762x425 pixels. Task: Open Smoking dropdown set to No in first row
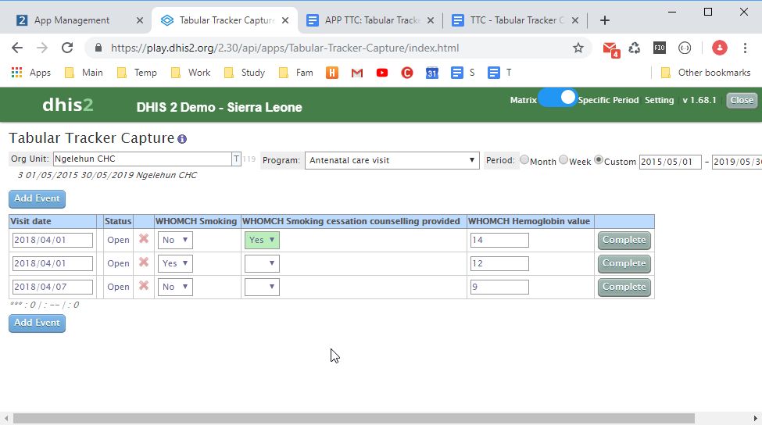pos(175,240)
